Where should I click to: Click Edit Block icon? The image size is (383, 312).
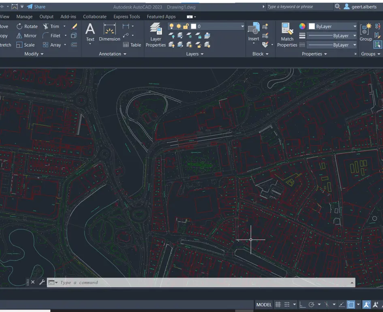[265, 36]
